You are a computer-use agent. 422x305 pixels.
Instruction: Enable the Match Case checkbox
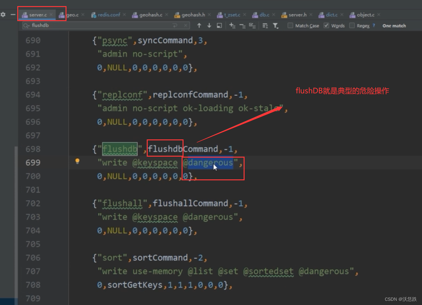click(x=290, y=25)
